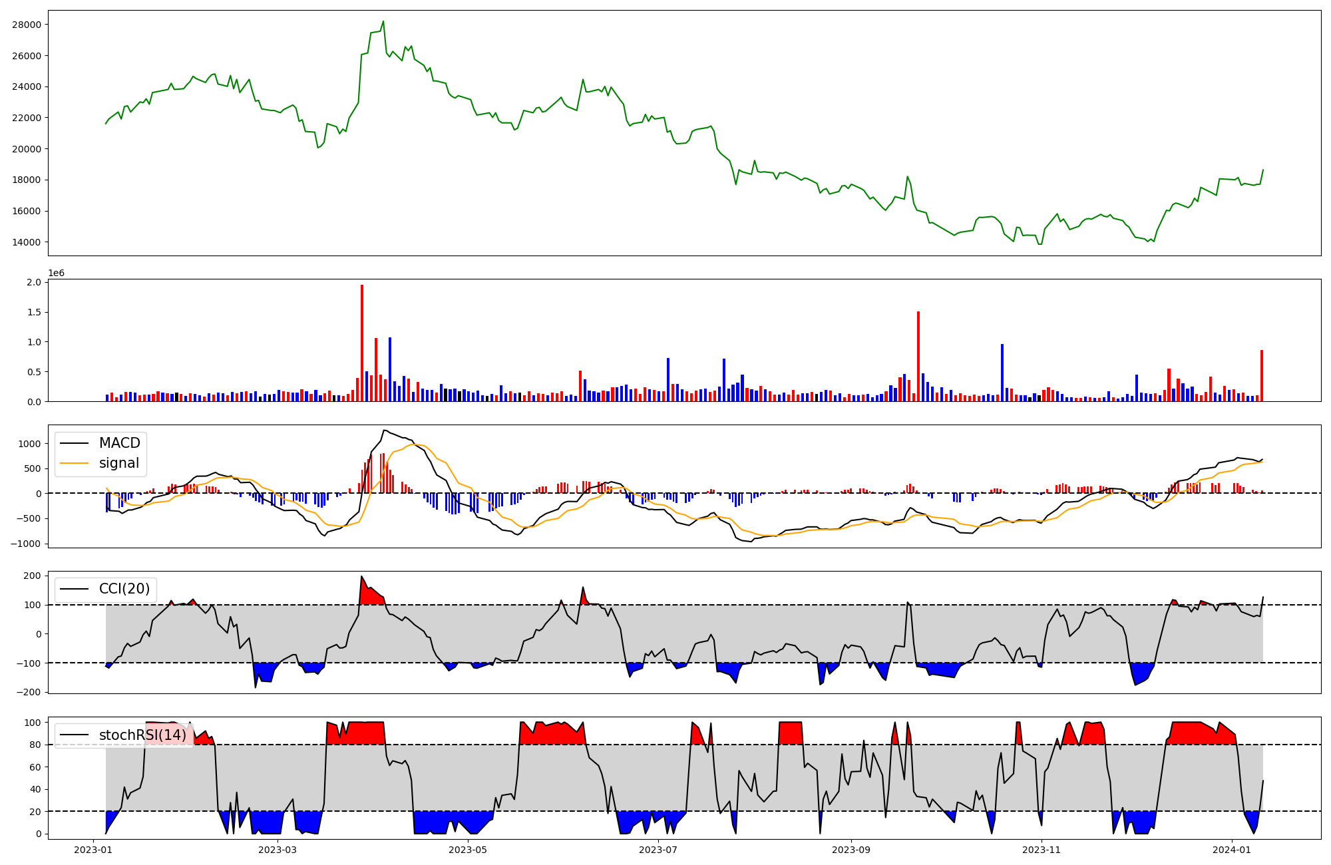Select the 2023-09 date label on the x-axis
This screenshot has width=1331, height=865.
[851, 850]
